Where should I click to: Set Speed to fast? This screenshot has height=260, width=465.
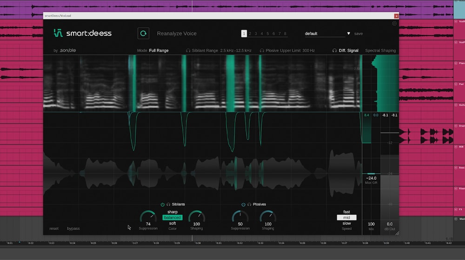(346, 212)
